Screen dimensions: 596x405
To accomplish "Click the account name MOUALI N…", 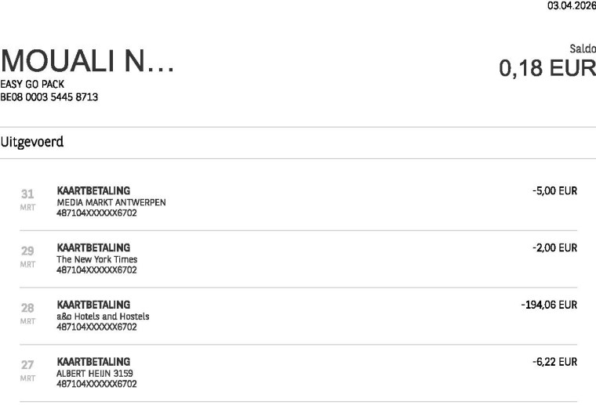I will 87,62.
